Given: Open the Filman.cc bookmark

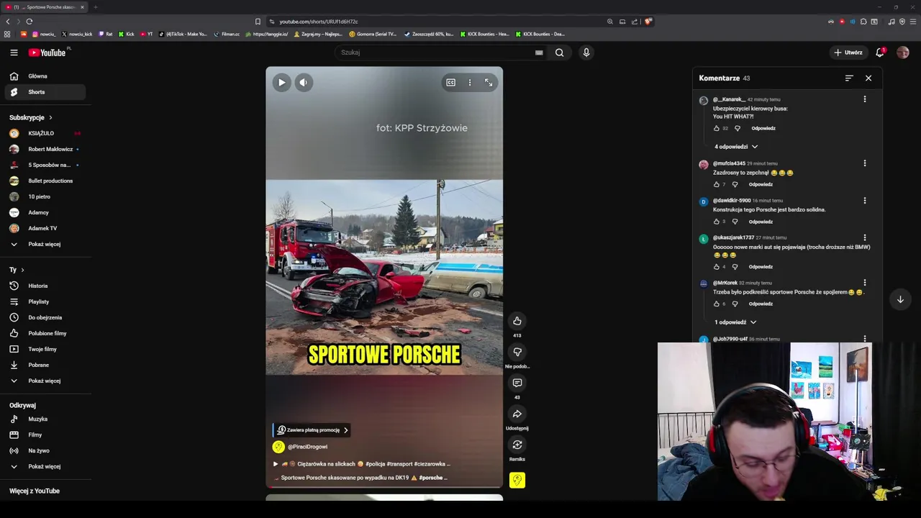Looking at the screenshot, I should [x=227, y=34].
